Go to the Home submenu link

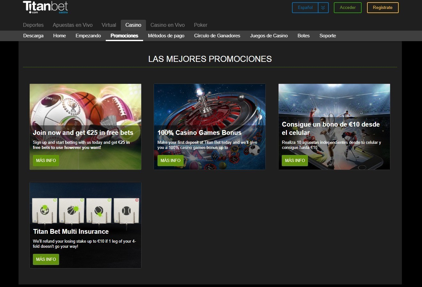59,36
